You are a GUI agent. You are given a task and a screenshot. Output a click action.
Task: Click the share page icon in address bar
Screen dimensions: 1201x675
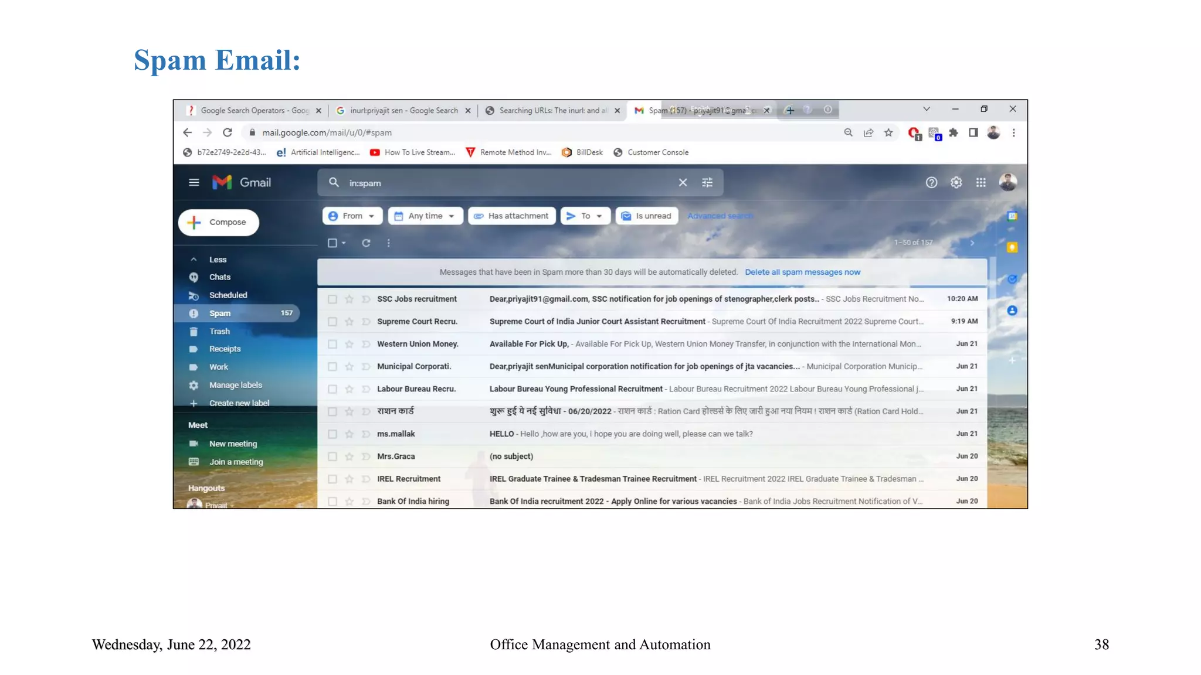(x=868, y=132)
